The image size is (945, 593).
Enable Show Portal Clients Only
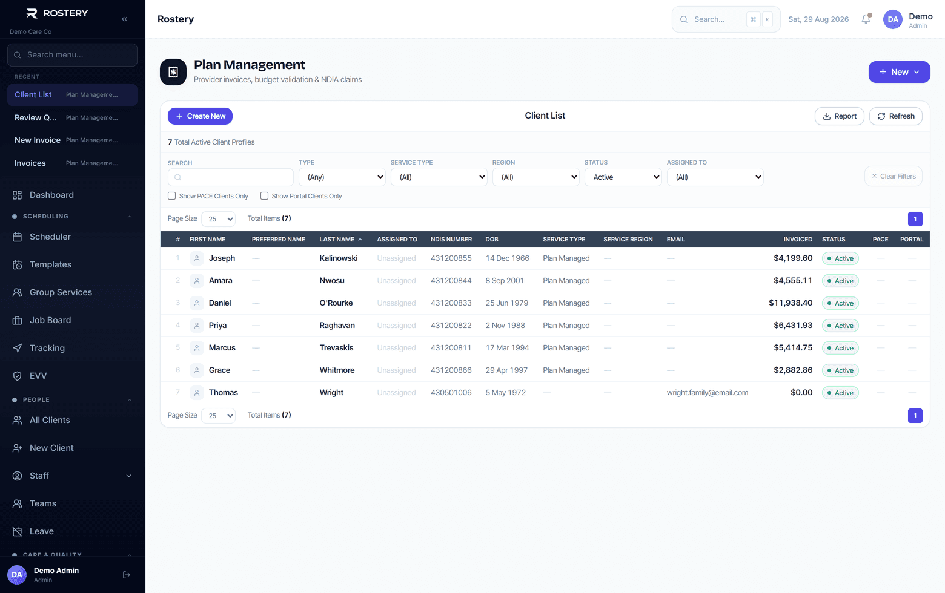265,196
